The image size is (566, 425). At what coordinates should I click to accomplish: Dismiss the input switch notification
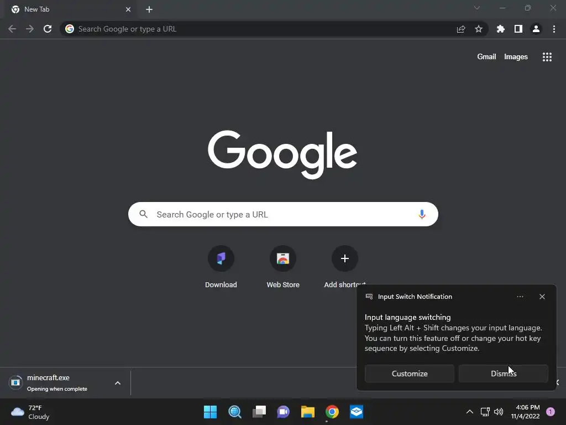(503, 374)
